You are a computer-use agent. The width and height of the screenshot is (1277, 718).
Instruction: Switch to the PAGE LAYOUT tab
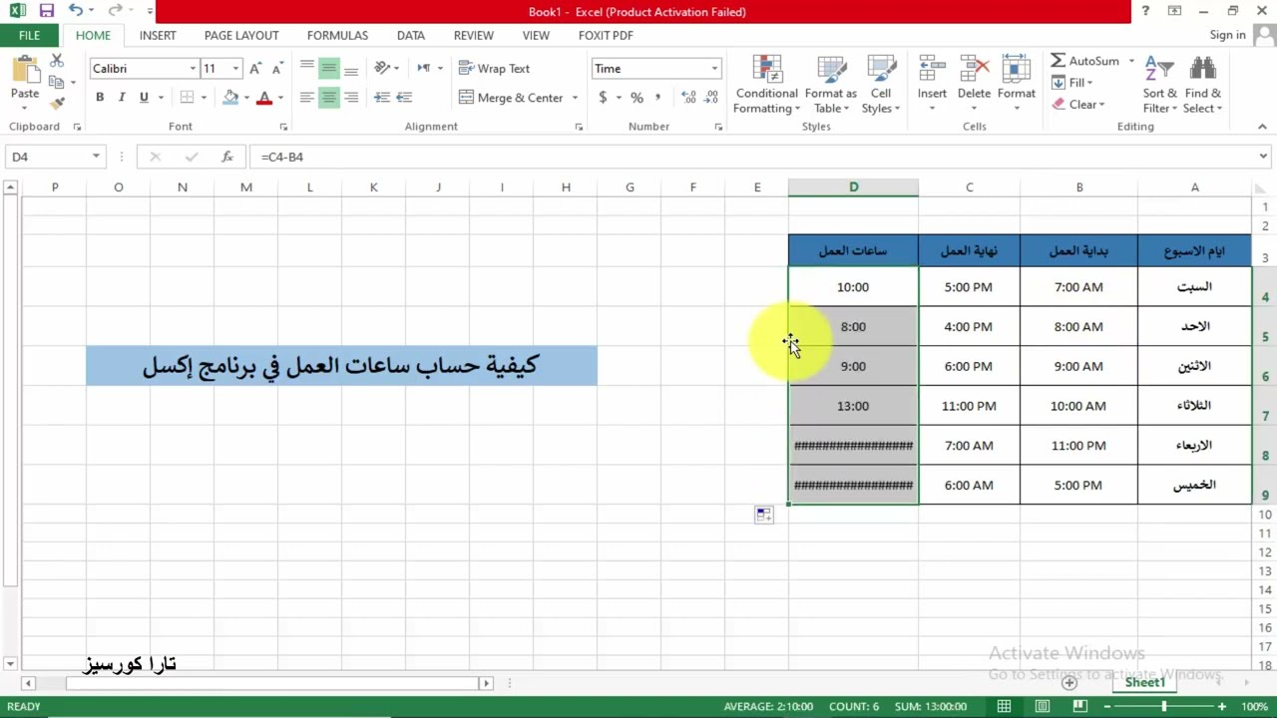pos(241,35)
